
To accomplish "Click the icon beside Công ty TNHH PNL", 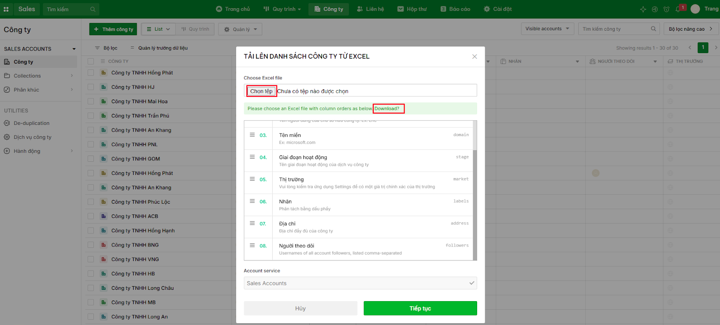I will click(103, 144).
